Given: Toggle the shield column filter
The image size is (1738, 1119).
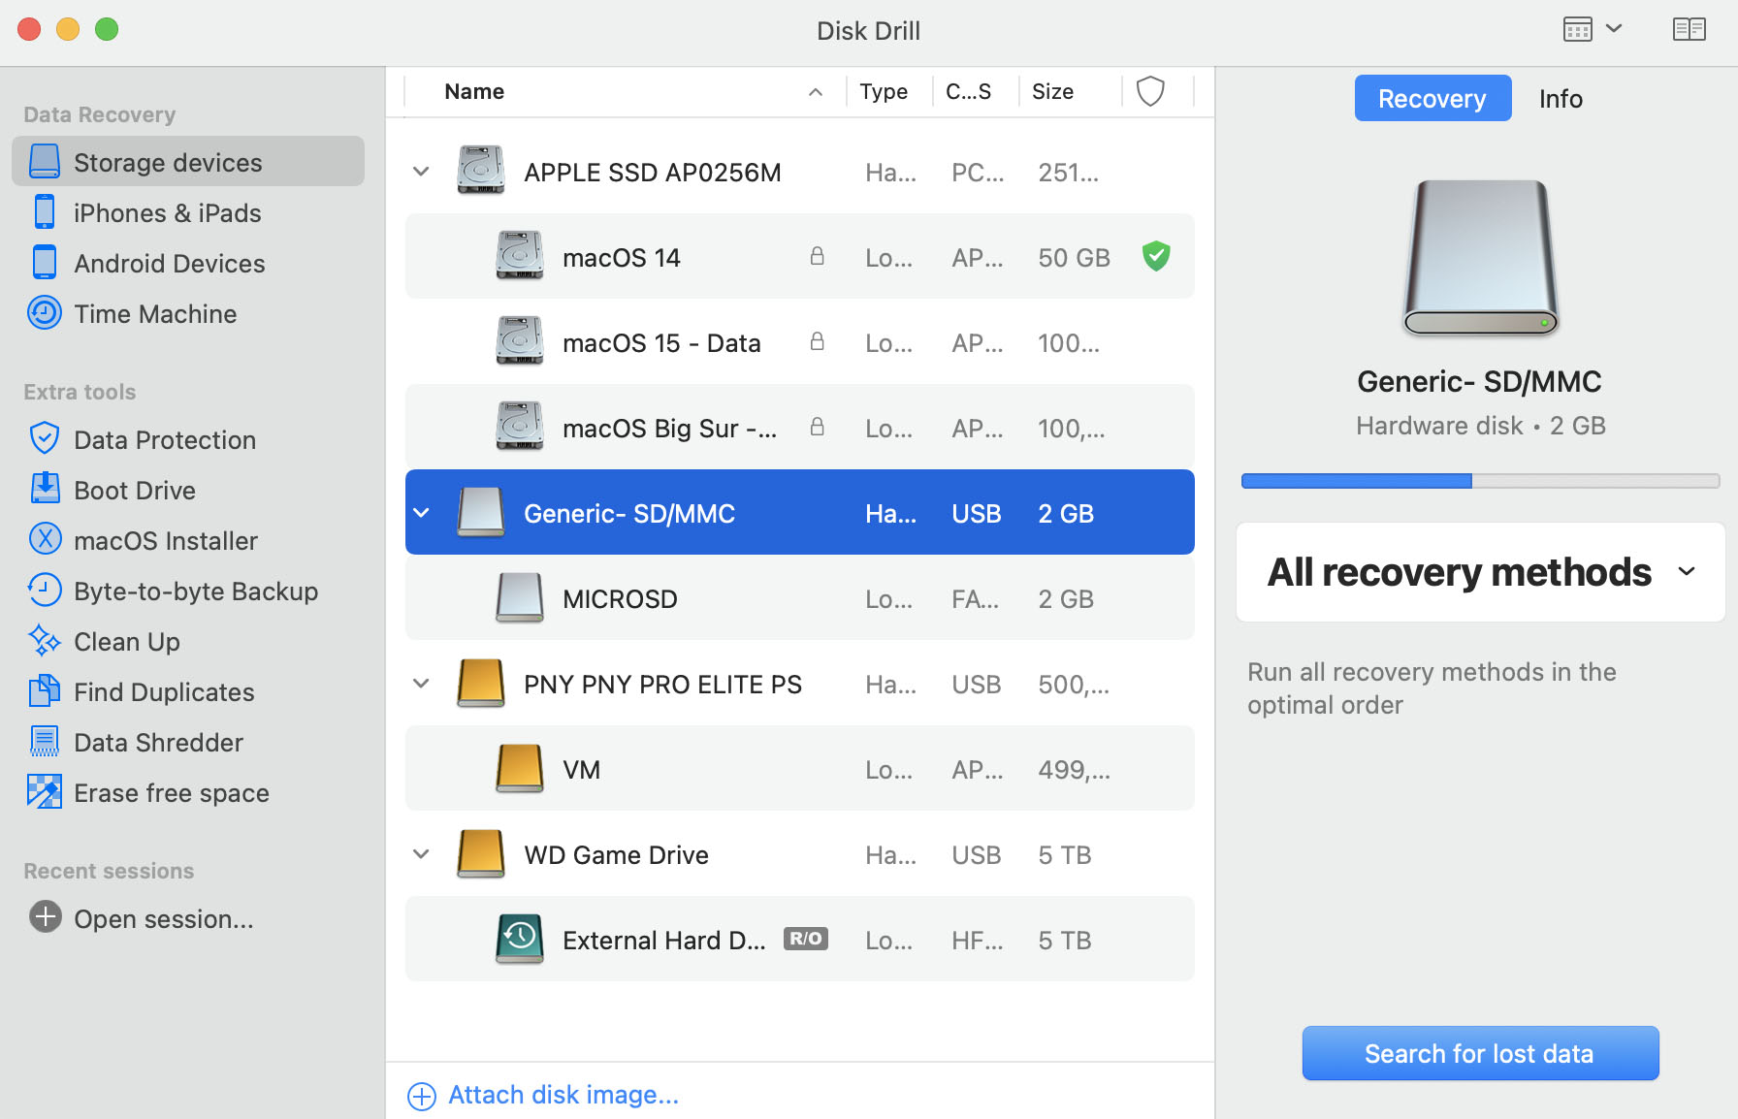Looking at the screenshot, I should click(x=1151, y=91).
